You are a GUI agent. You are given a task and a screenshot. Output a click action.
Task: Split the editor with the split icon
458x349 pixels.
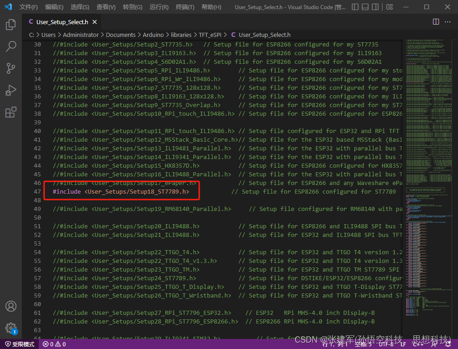click(436, 21)
